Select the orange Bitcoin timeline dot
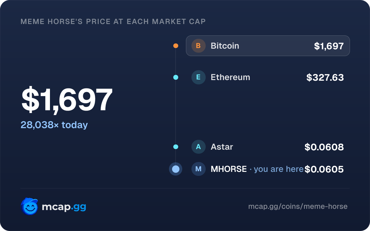 [176, 46]
